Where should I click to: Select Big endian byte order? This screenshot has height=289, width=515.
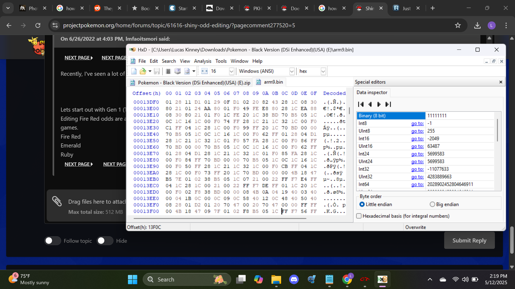click(432, 204)
